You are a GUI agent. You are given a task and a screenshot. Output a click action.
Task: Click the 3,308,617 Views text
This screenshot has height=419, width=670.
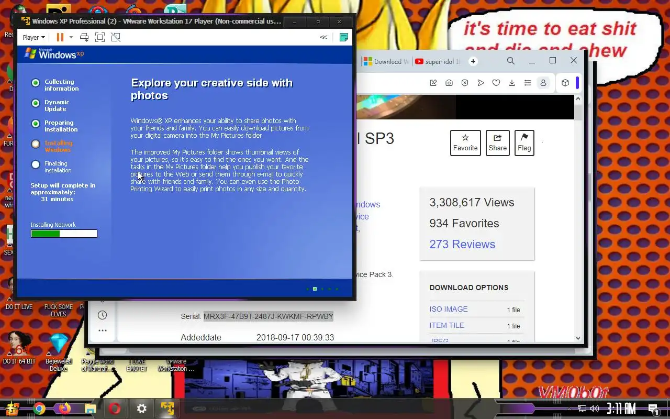pos(472,202)
